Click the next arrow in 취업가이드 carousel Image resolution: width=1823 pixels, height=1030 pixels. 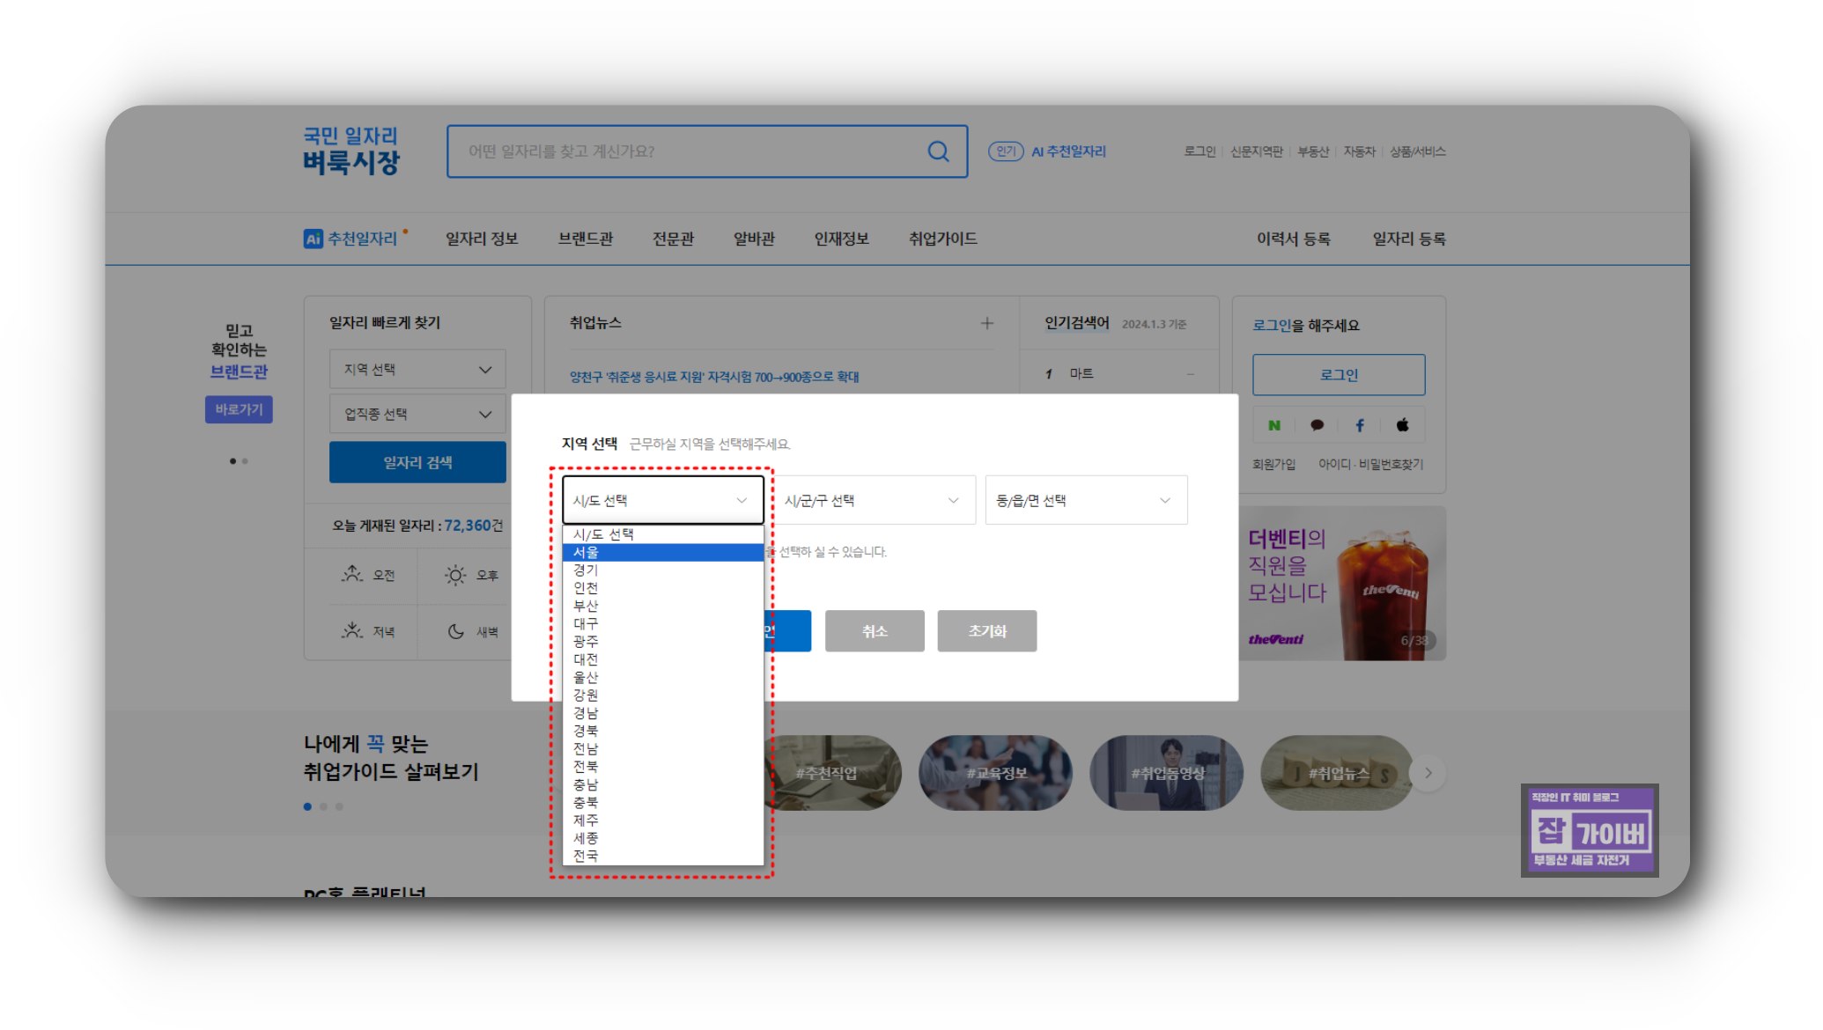[x=1428, y=773]
